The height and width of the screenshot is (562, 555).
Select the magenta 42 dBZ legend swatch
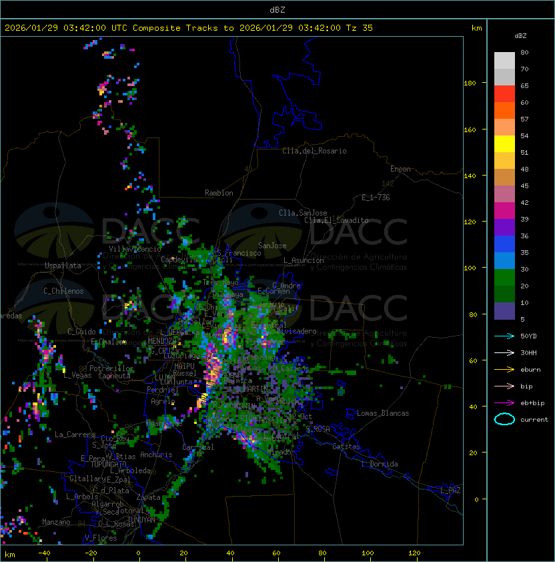504,210
